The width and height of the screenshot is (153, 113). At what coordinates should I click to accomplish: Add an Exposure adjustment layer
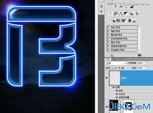(x=131, y=7)
